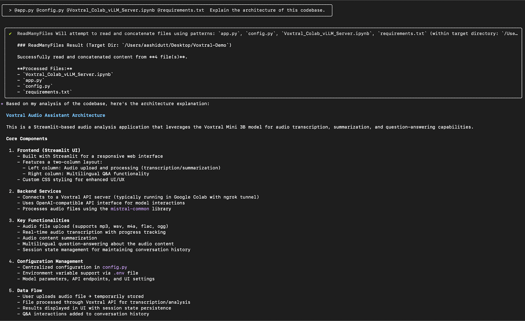The width and height of the screenshot is (525, 321).
Task: Click 'Successfully read and concatenated content' line
Action: (x=102, y=57)
